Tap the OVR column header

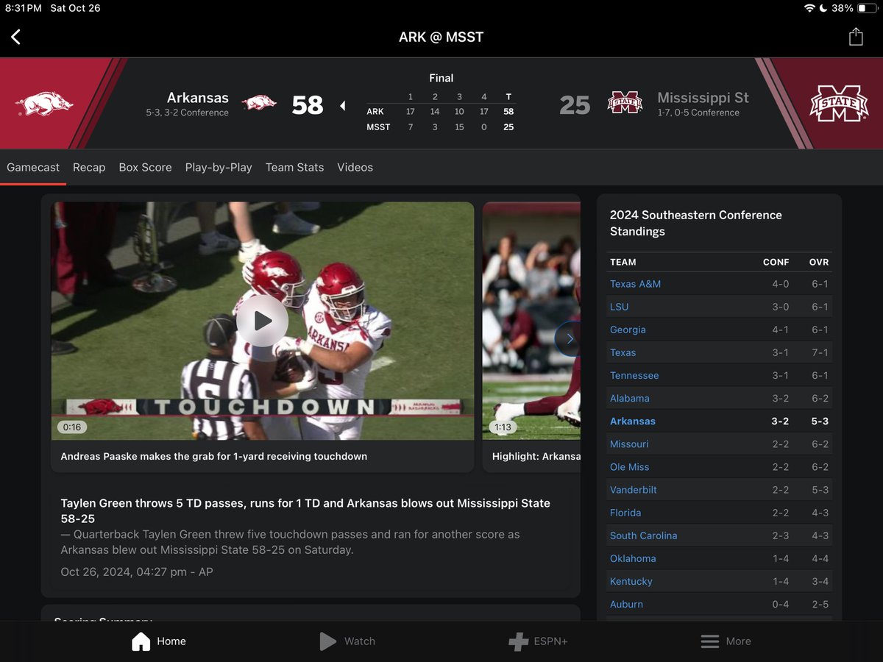[819, 262]
